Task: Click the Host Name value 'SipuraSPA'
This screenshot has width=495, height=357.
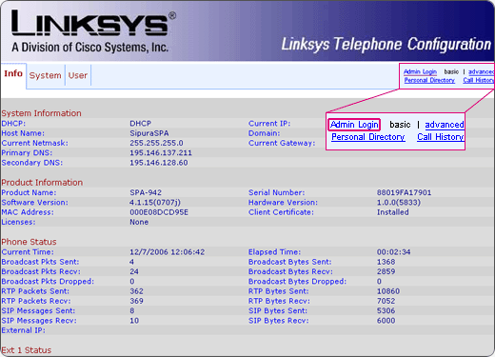Action: pos(149,133)
